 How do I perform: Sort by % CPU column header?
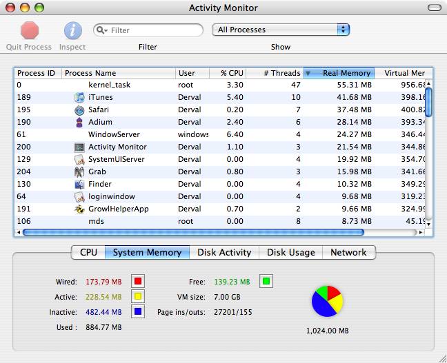click(x=228, y=73)
